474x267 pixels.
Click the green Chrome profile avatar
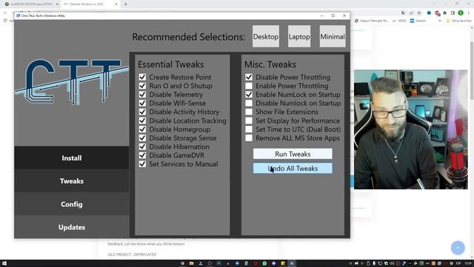[461, 13]
